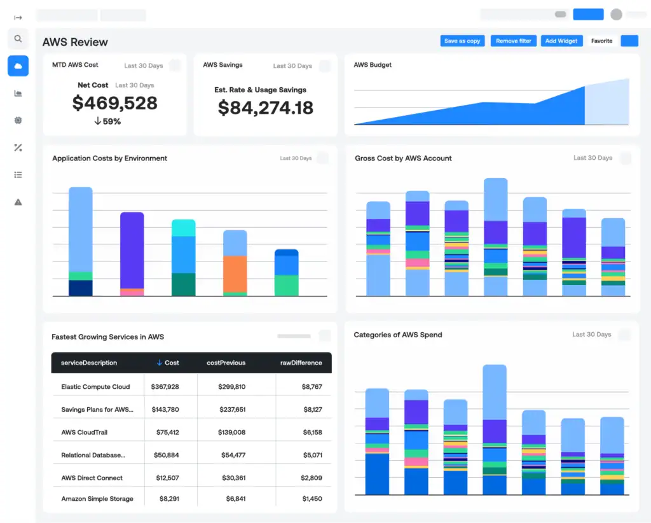Click the second placeholder tab in top bar
The height and width of the screenshot is (523, 651).
point(123,15)
